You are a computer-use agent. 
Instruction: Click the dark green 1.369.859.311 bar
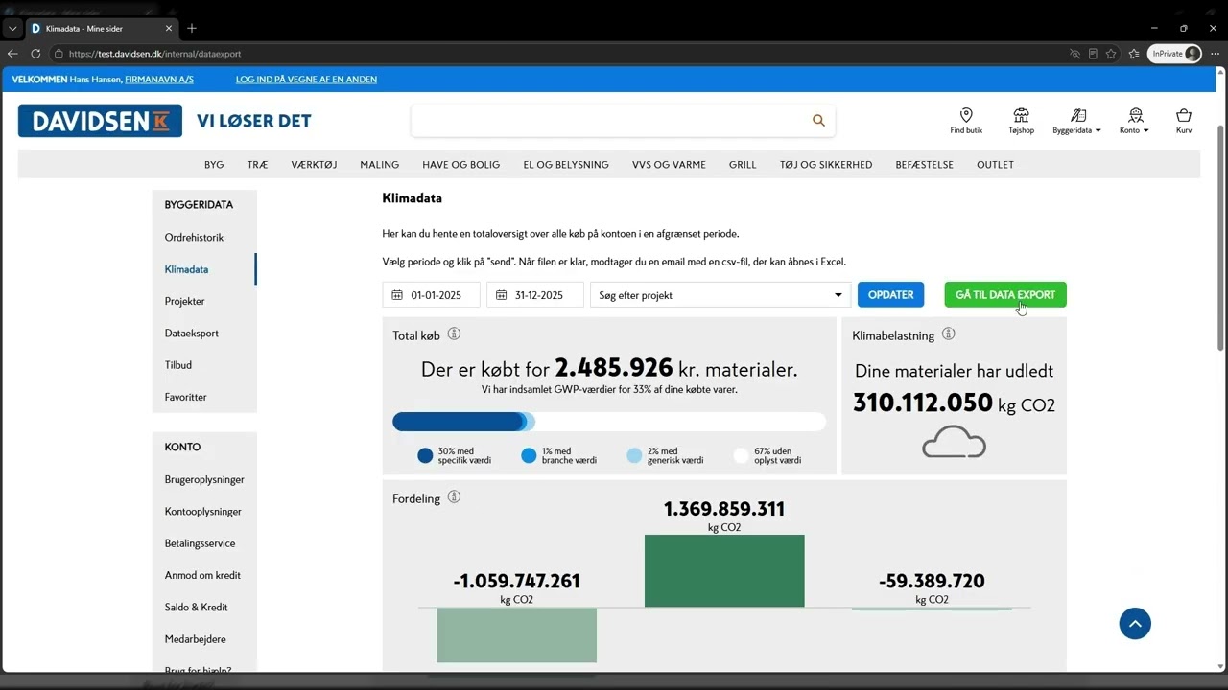click(724, 571)
